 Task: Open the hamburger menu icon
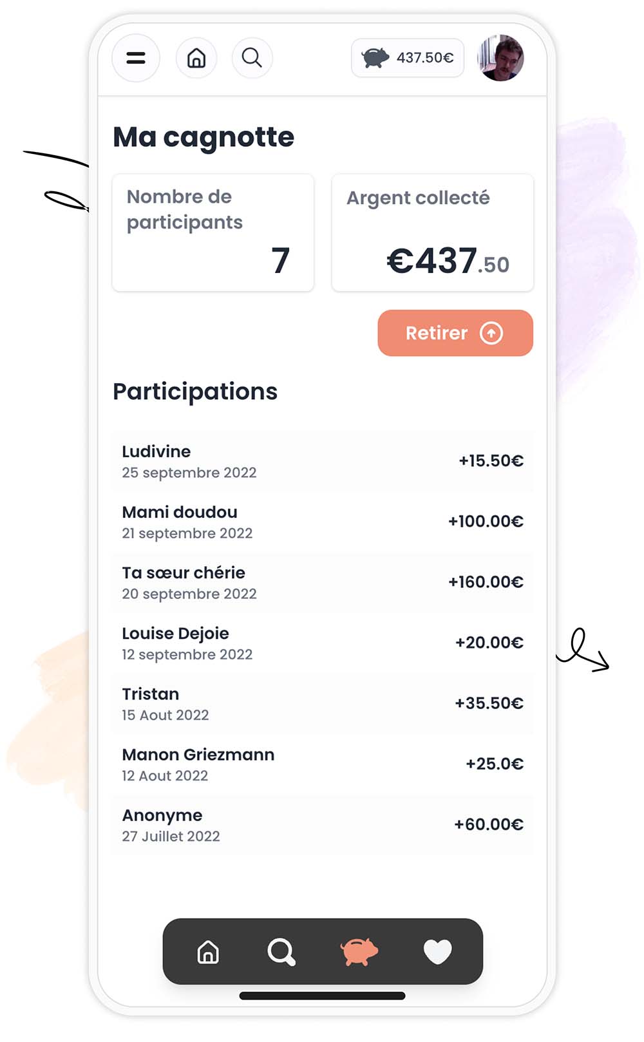(x=136, y=58)
